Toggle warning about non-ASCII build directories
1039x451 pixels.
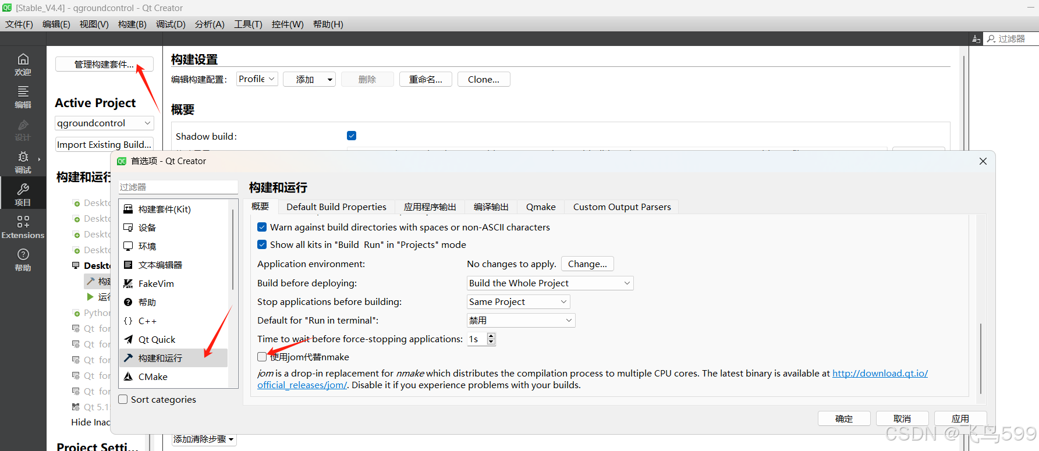(262, 227)
